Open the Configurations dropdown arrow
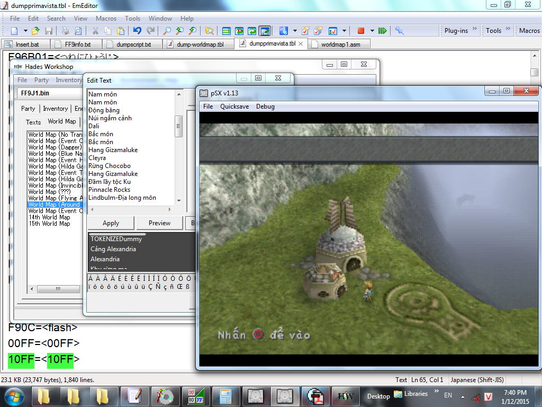 coord(295,31)
